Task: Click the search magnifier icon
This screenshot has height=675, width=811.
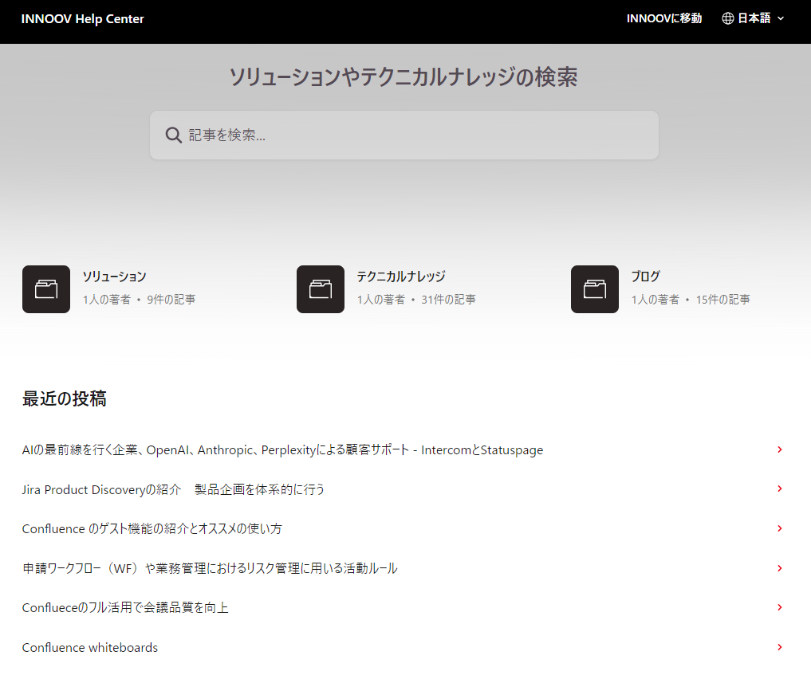Action: 173,135
